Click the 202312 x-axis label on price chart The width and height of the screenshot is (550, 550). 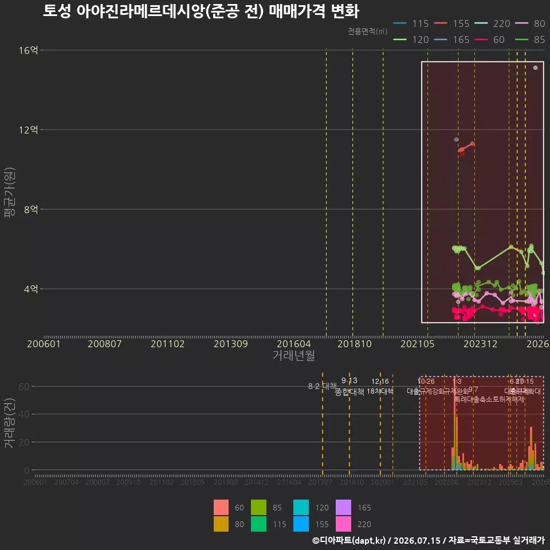481,344
